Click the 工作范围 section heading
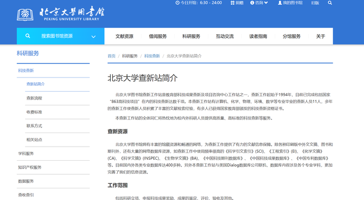The width and height of the screenshot is (364, 200). tap(117, 185)
